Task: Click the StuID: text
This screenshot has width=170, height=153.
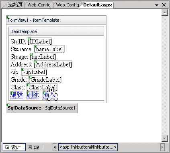Action: [18, 41]
